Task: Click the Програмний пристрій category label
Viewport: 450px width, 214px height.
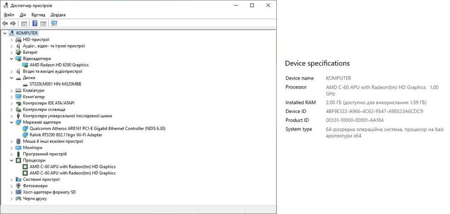Action: (x=45, y=154)
